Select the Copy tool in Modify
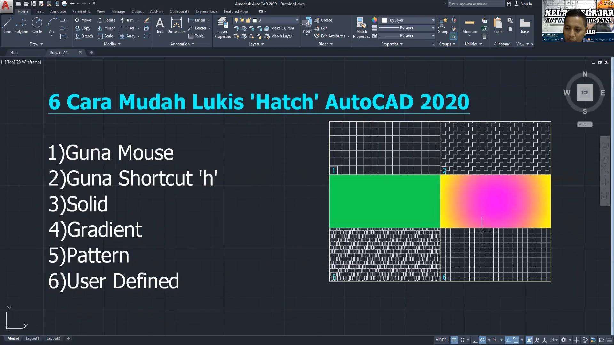The height and width of the screenshot is (345, 614). 83,28
